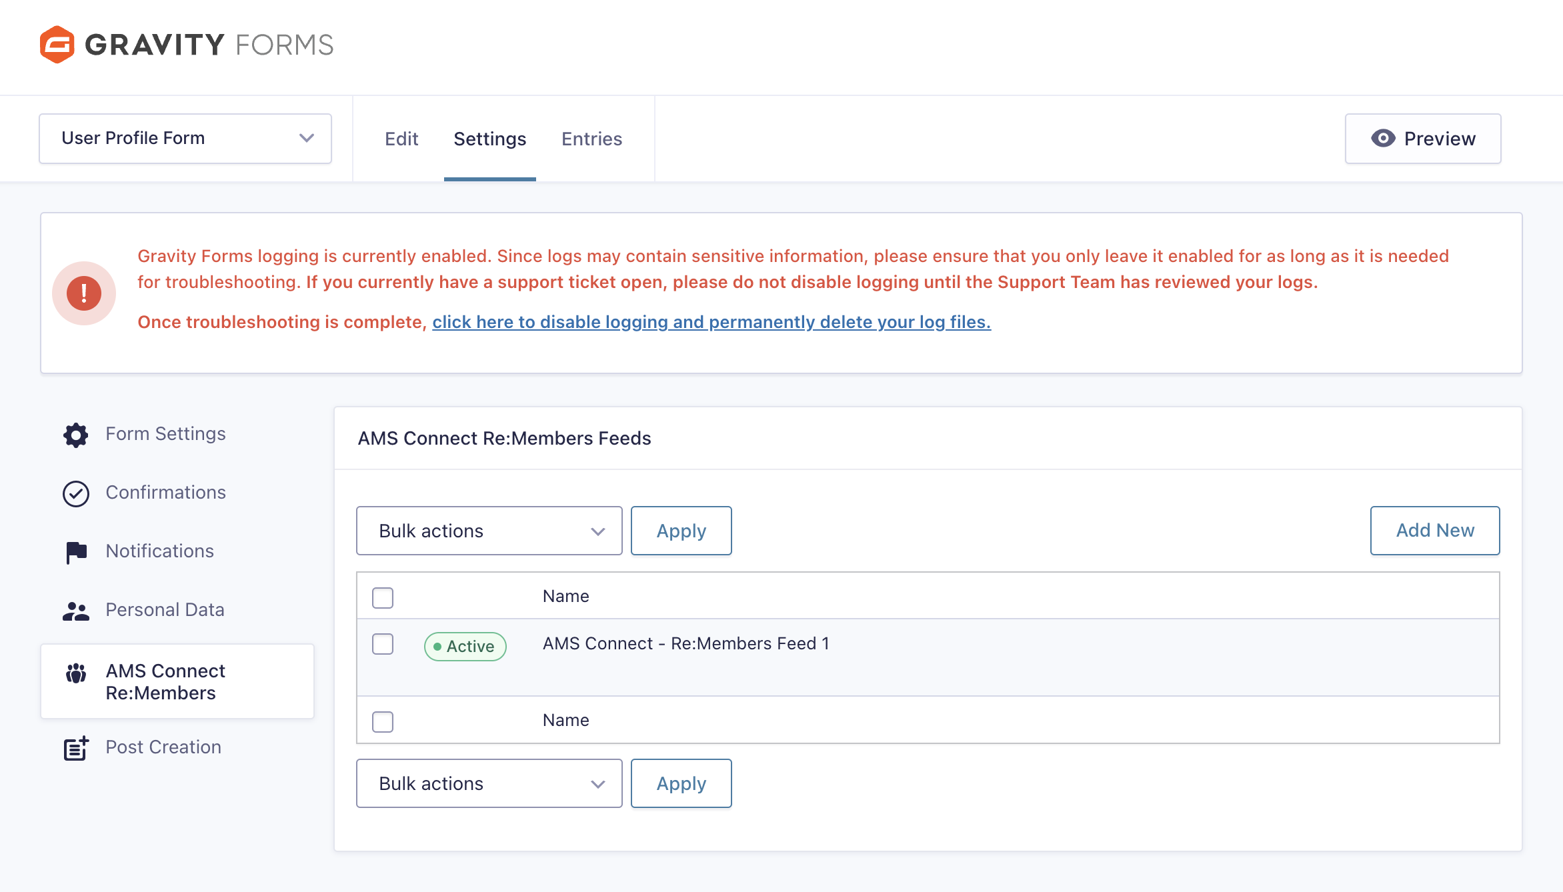Viewport: 1563px width, 892px height.
Task: Open the User Profile Form switcher dropdown
Action: pyautogui.click(x=185, y=138)
